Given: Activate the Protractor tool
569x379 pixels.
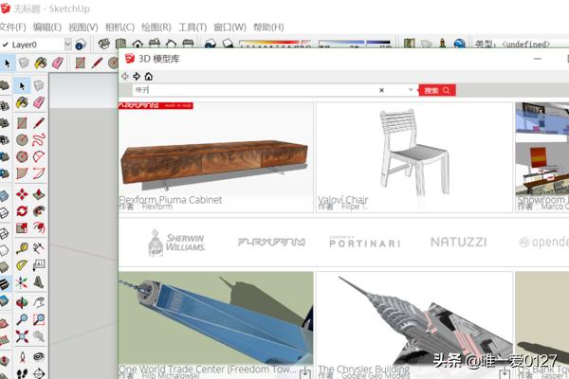Looking at the screenshot, I should click(x=21, y=267).
